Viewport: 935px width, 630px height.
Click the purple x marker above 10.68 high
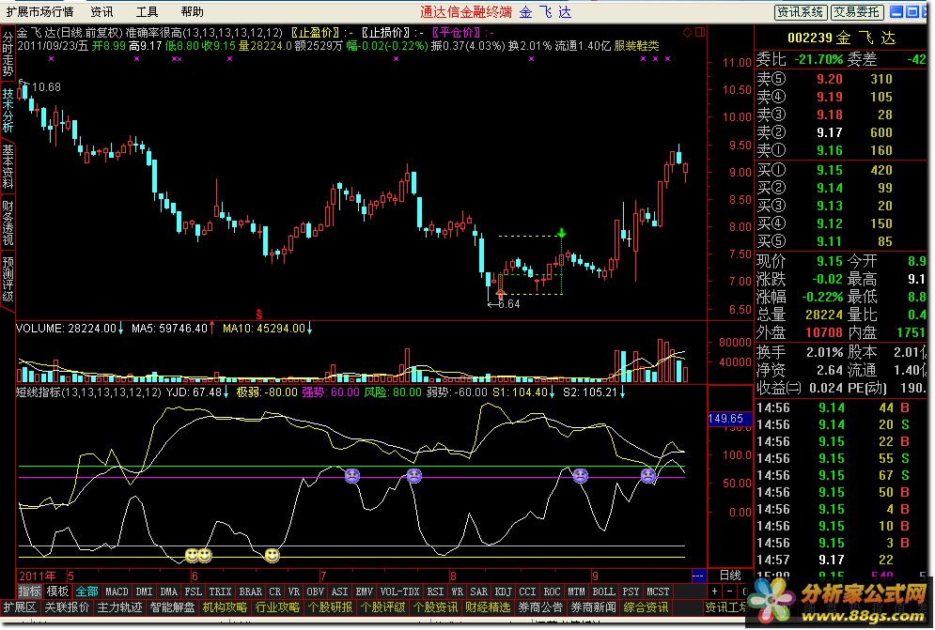(x=52, y=58)
